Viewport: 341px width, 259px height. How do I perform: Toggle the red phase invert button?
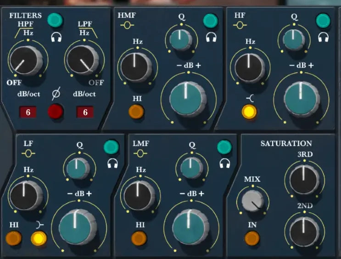[56, 112]
